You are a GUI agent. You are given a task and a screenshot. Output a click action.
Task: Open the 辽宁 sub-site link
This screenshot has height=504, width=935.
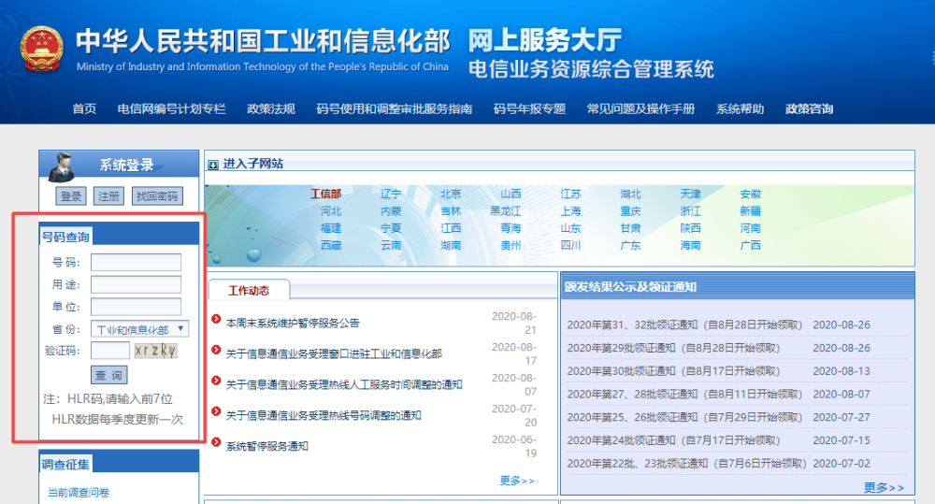tap(391, 194)
